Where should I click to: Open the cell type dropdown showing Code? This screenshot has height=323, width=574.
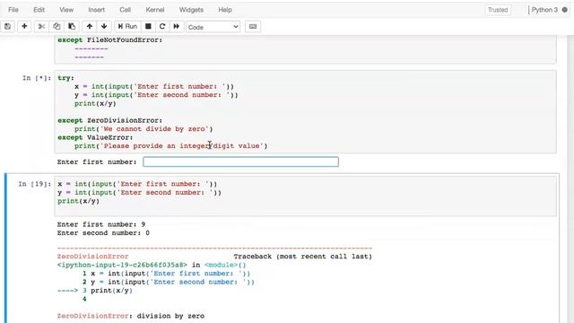pyautogui.click(x=213, y=27)
